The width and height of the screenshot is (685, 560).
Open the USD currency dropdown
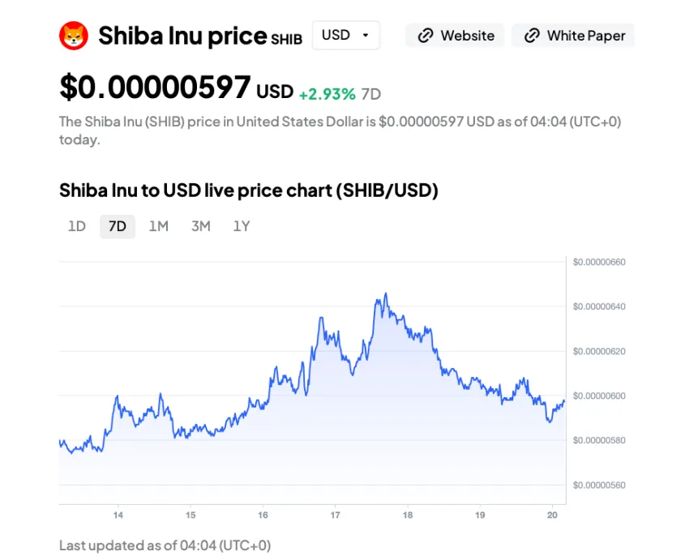345,36
